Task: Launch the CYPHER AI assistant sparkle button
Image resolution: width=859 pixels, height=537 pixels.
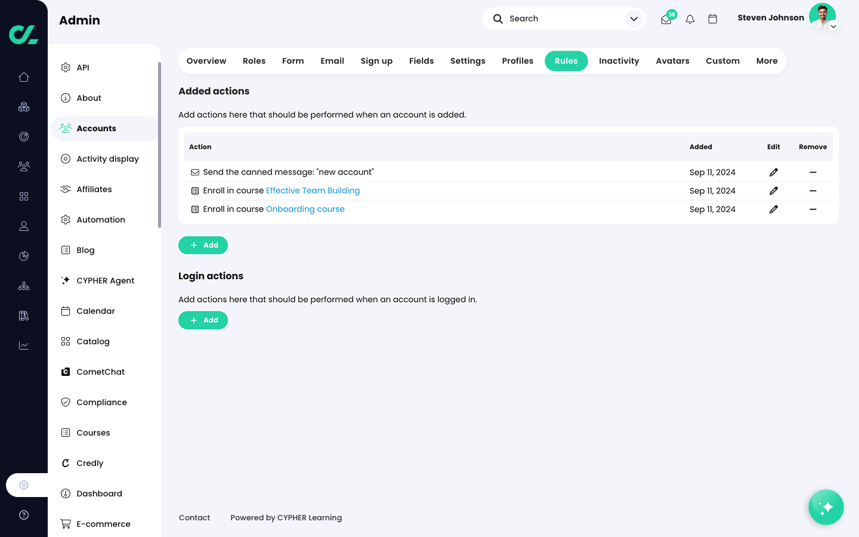Action: coord(826,507)
